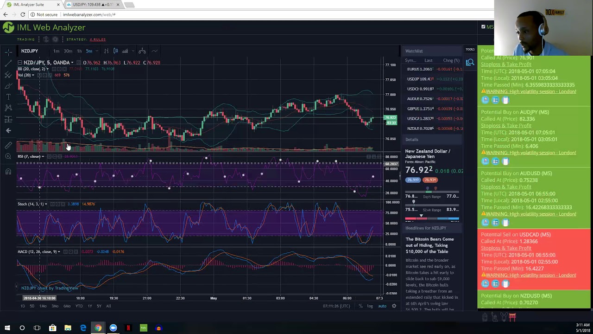This screenshot has width=593, height=334.
Task: Open the indicators wave icon
Action: [x=155, y=51]
